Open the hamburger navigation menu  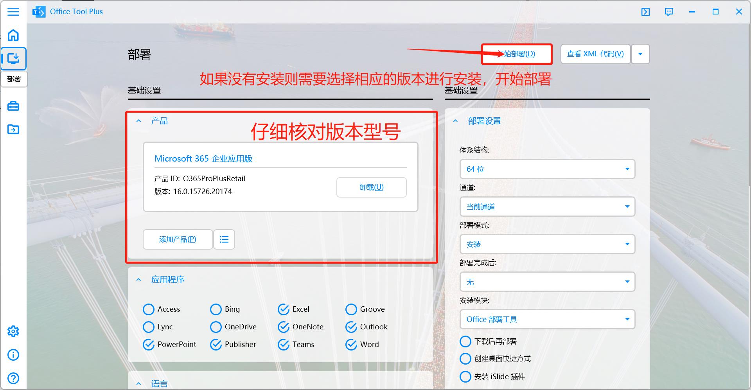[x=13, y=12]
